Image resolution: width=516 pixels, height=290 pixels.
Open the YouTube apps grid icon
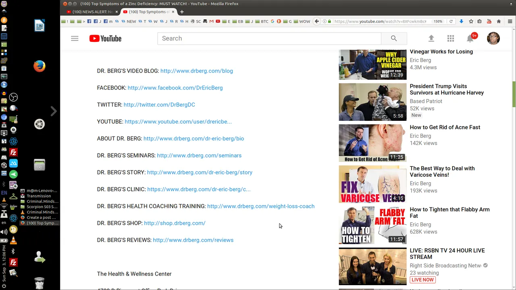pos(451,38)
